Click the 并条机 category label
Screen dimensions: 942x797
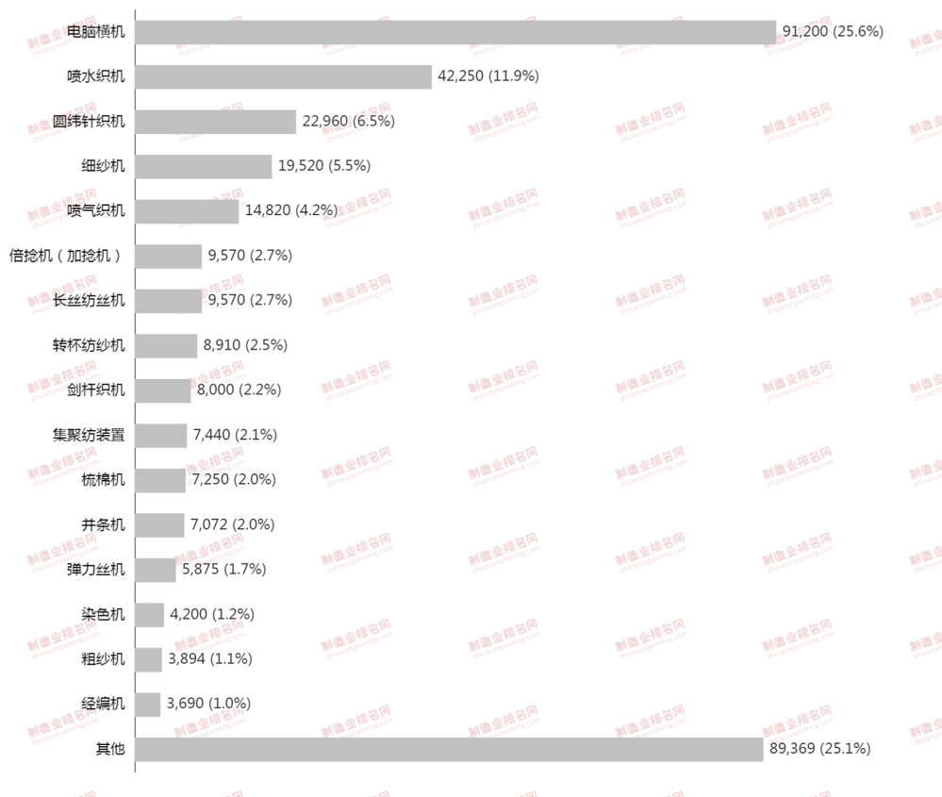pyautogui.click(x=103, y=524)
